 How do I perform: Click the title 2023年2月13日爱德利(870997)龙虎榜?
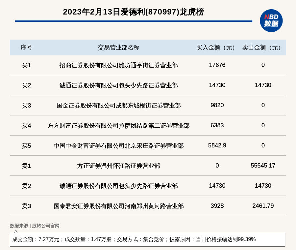point(134,12)
